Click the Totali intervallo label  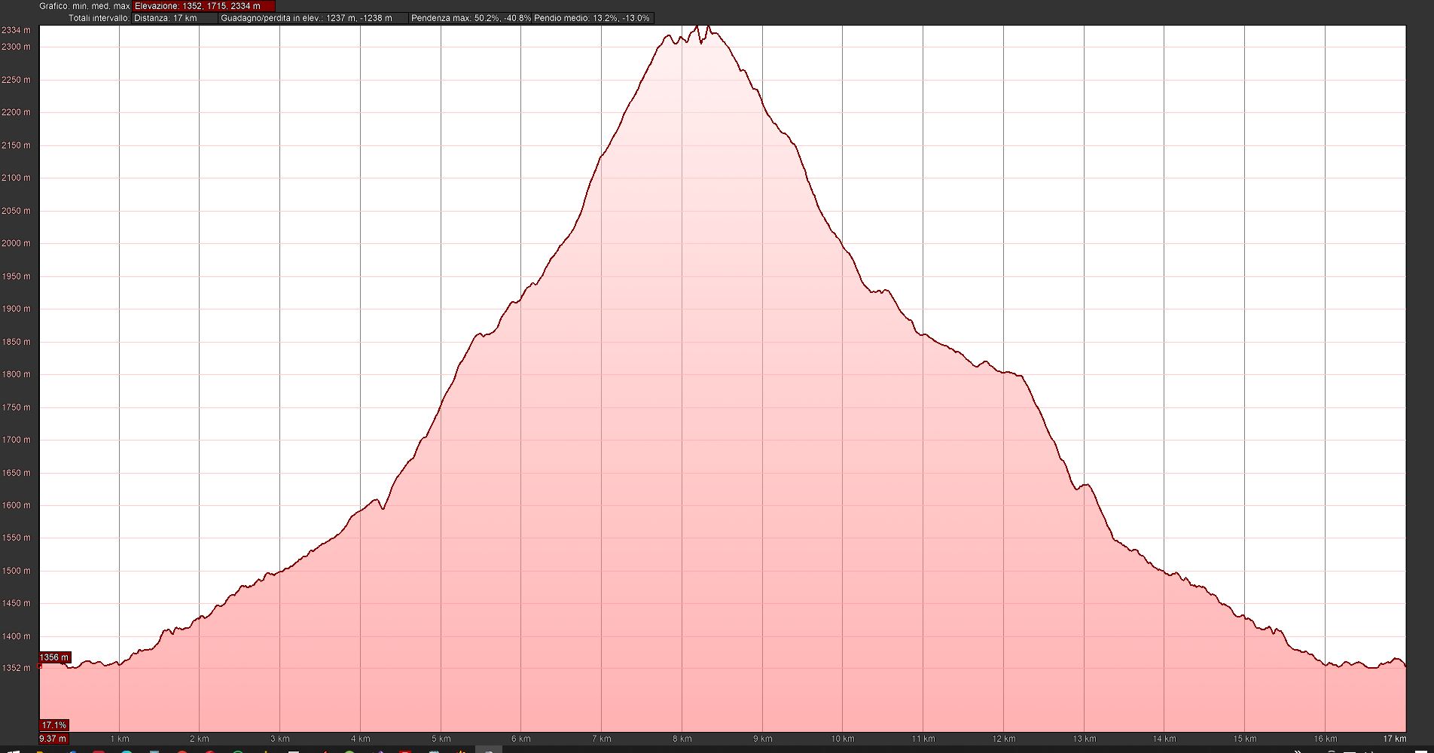pos(99,18)
